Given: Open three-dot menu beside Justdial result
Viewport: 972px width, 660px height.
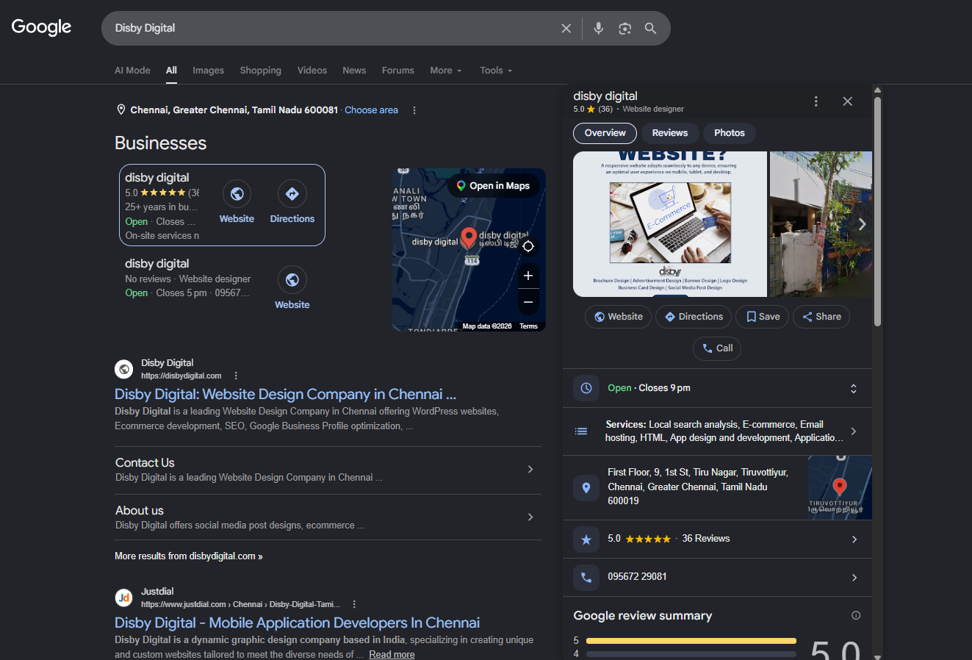Looking at the screenshot, I should [x=354, y=604].
